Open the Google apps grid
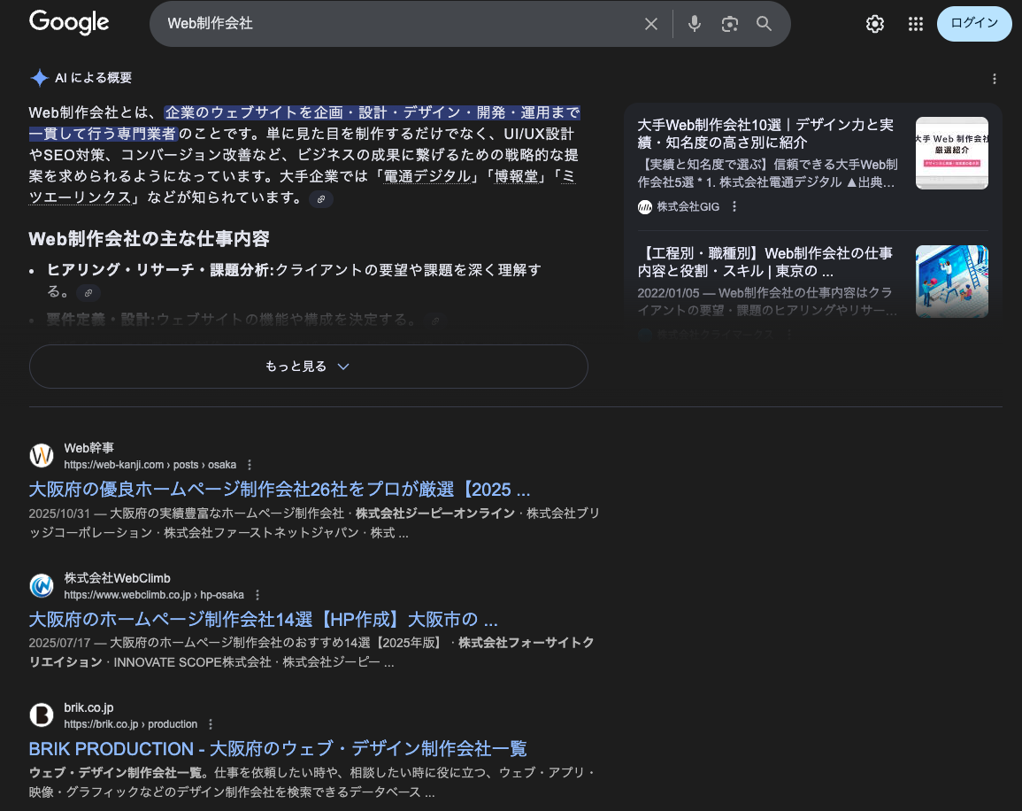The width and height of the screenshot is (1022, 811). pyautogui.click(x=916, y=24)
